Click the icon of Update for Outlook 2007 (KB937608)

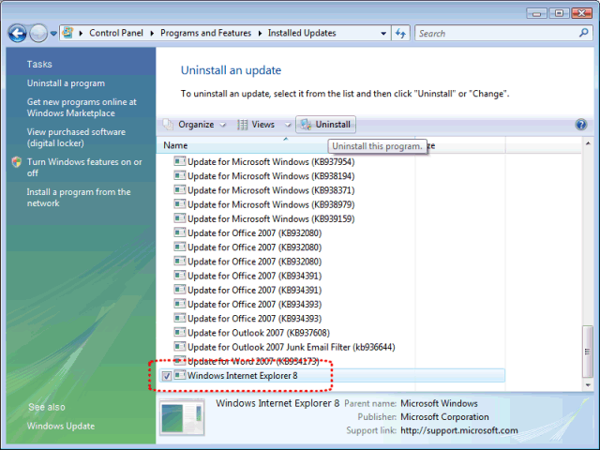click(x=179, y=332)
